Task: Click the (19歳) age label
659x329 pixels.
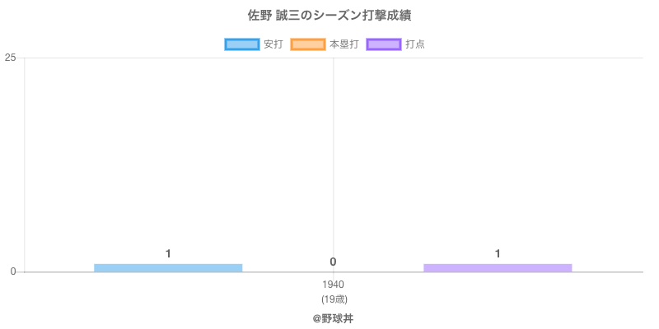Action: 334,299
